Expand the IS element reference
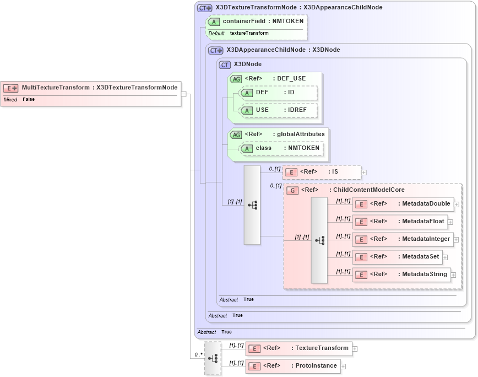Image resolution: width=478 pixels, height=377 pixels. tap(363, 173)
